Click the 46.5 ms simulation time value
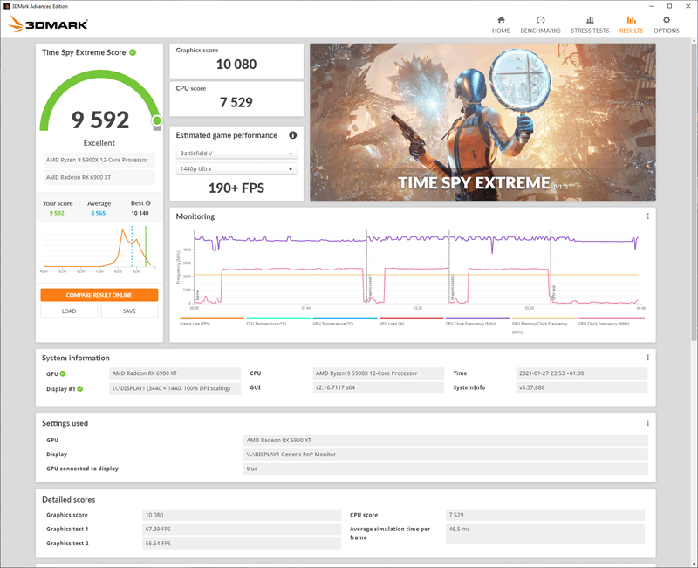 click(x=545, y=533)
